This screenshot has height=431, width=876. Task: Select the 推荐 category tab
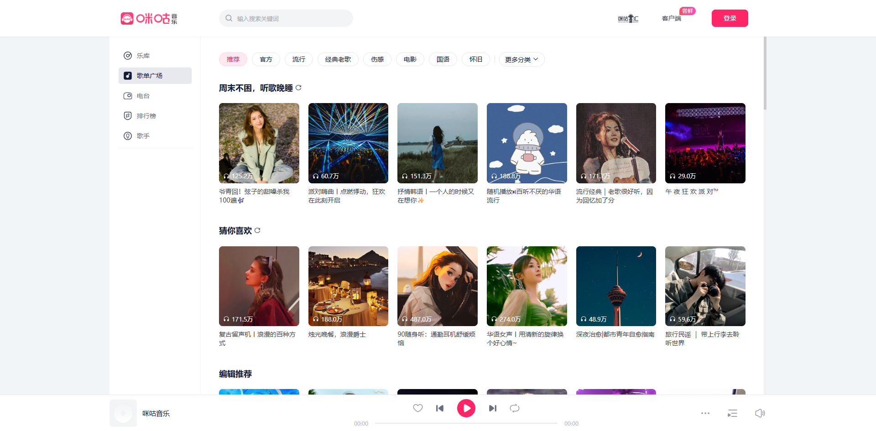click(x=233, y=59)
